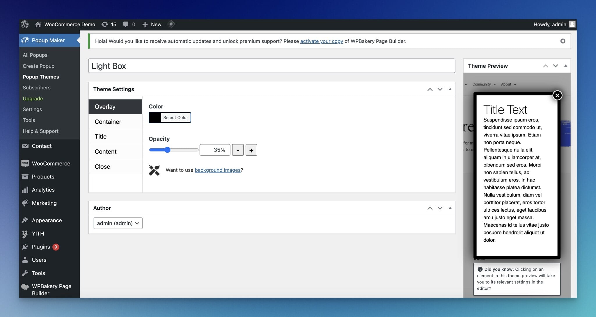Click the Contact envelope icon
The image size is (596, 317).
[x=25, y=146]
